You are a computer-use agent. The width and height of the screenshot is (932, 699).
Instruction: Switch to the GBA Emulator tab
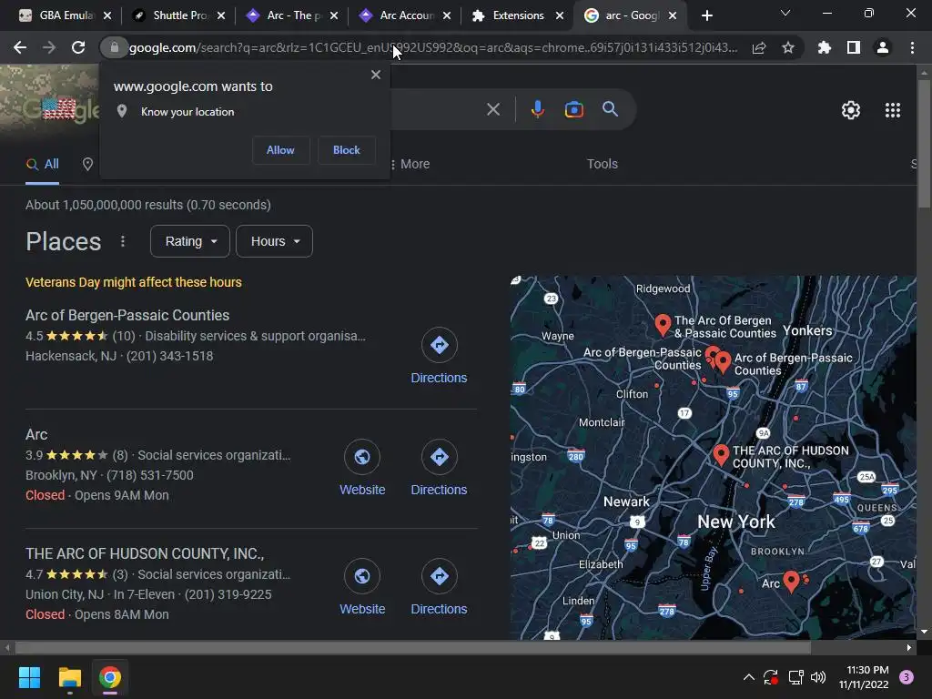tap(57, 15)
